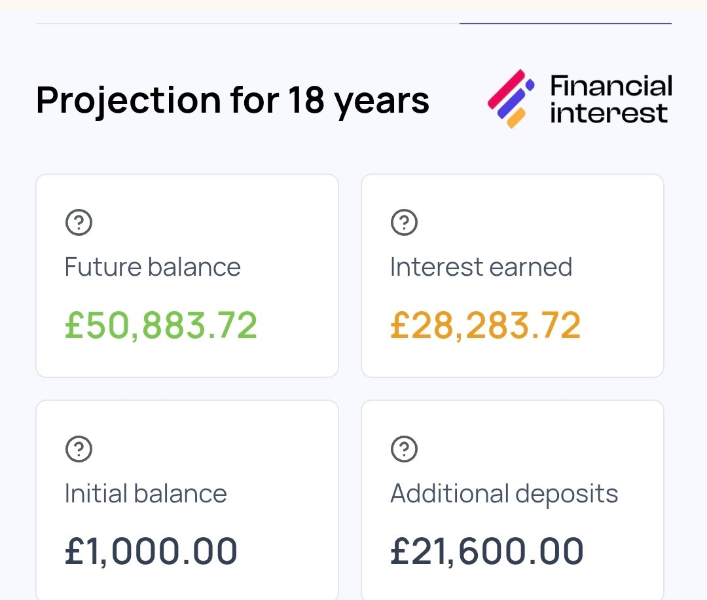Image resolution: width=707 pixels, height=600 pixels.
Task: Click the Financial interest brand text
Action: coord(611,100)
